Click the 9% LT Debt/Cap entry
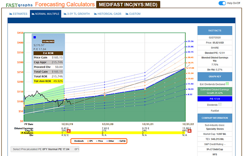This screenshot has width=243, height=156. (x=215, y=149)
